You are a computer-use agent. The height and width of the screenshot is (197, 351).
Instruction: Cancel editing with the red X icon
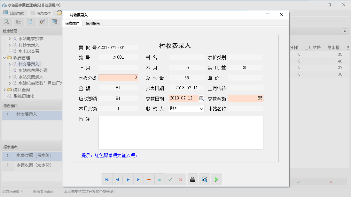coord(181,179)
